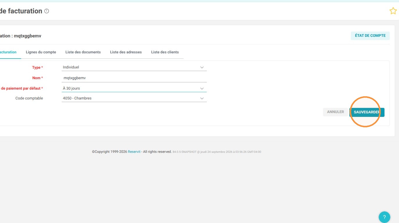The image size is (399, 223).
Task: Select the Liste des clients tab
Action: [165, 52]
